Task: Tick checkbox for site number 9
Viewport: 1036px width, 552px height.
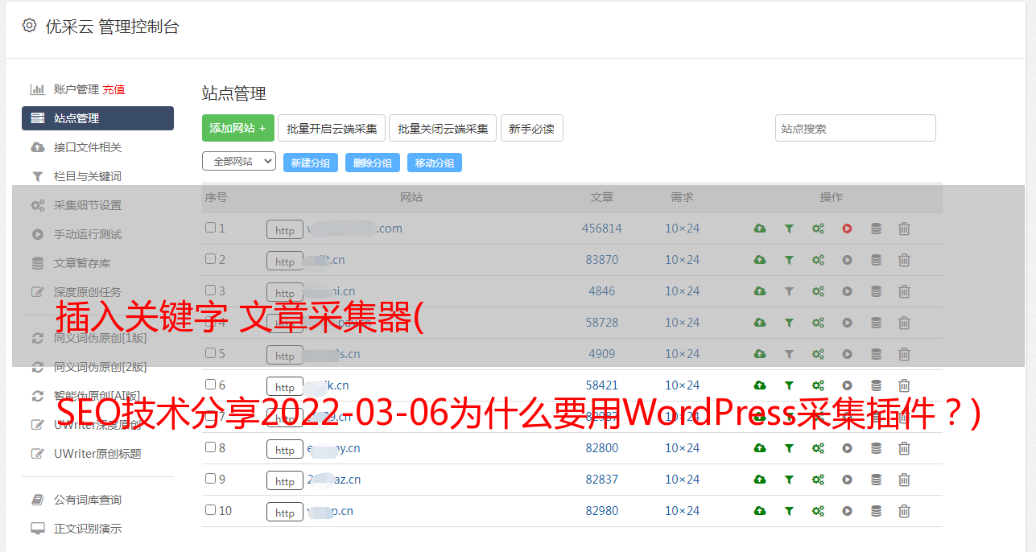Action: click(210, 479)
